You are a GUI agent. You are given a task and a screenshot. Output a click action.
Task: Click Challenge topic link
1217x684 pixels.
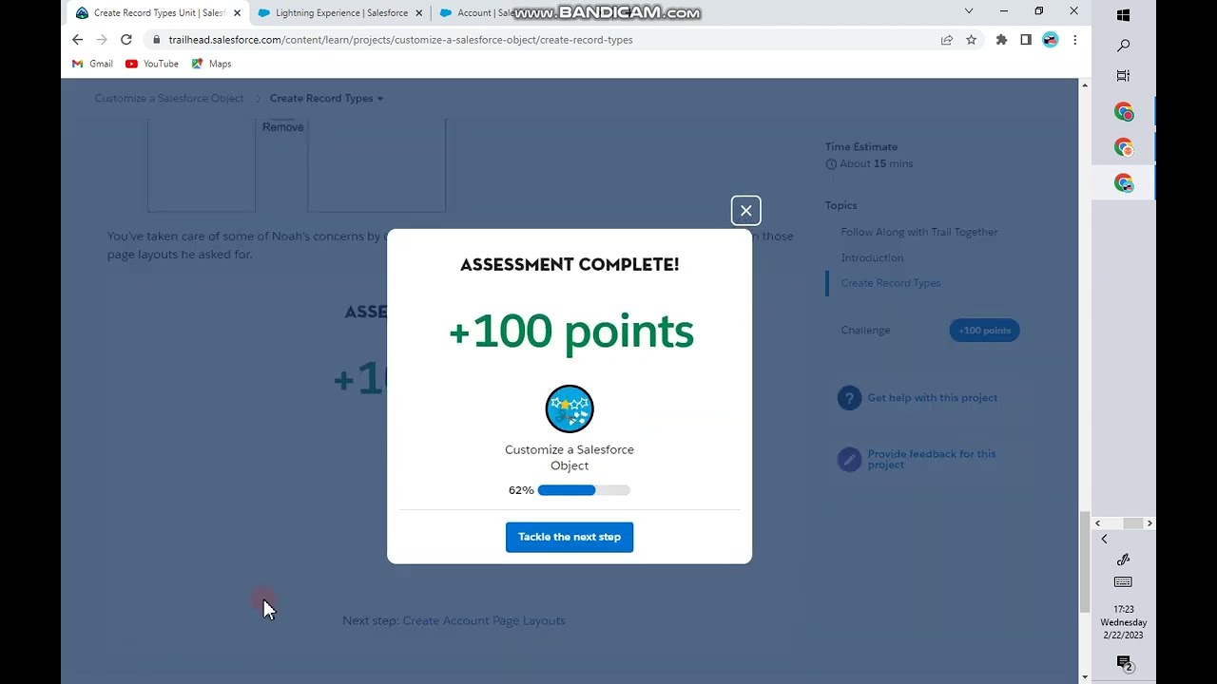[865, 330]
